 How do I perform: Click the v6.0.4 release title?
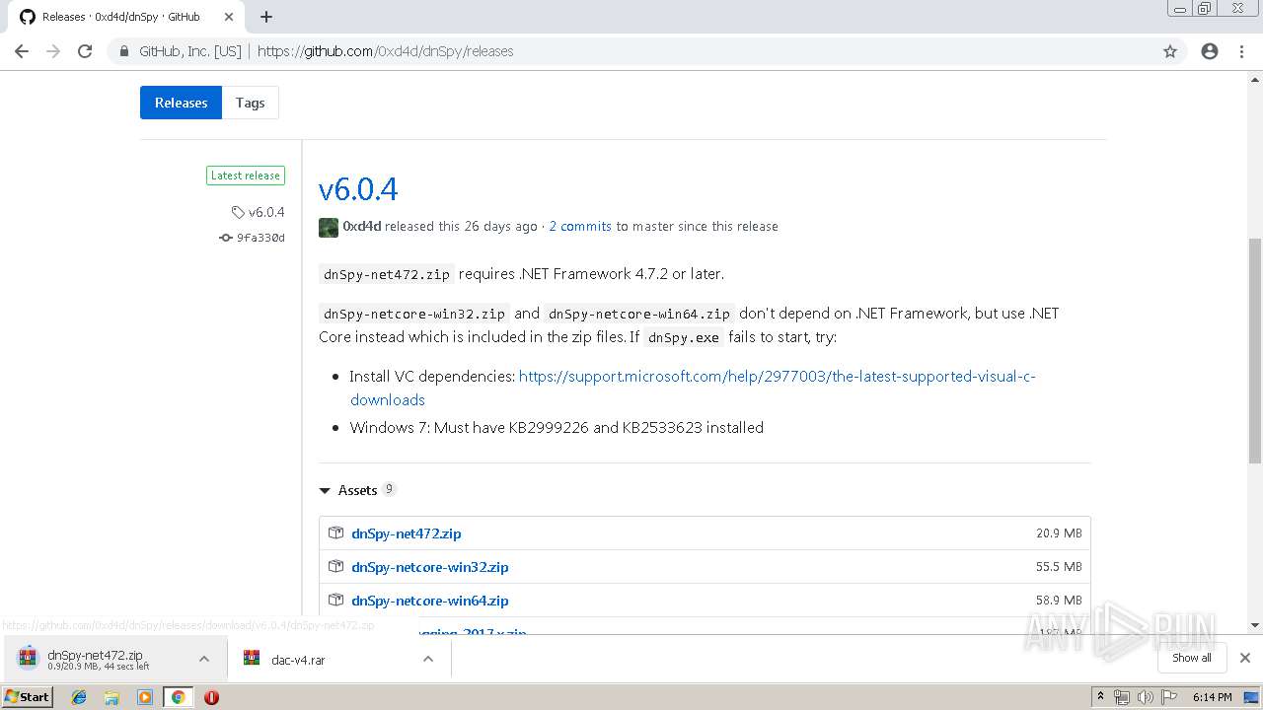coord(358,188)
